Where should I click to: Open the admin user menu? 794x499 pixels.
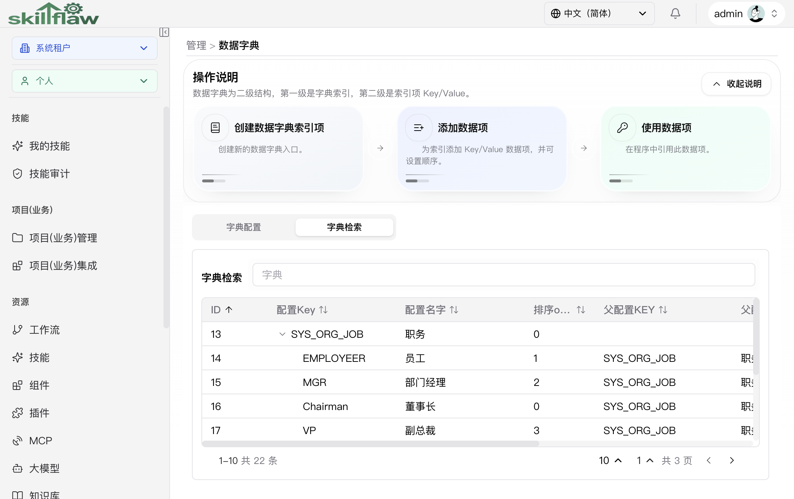(746, 13)
